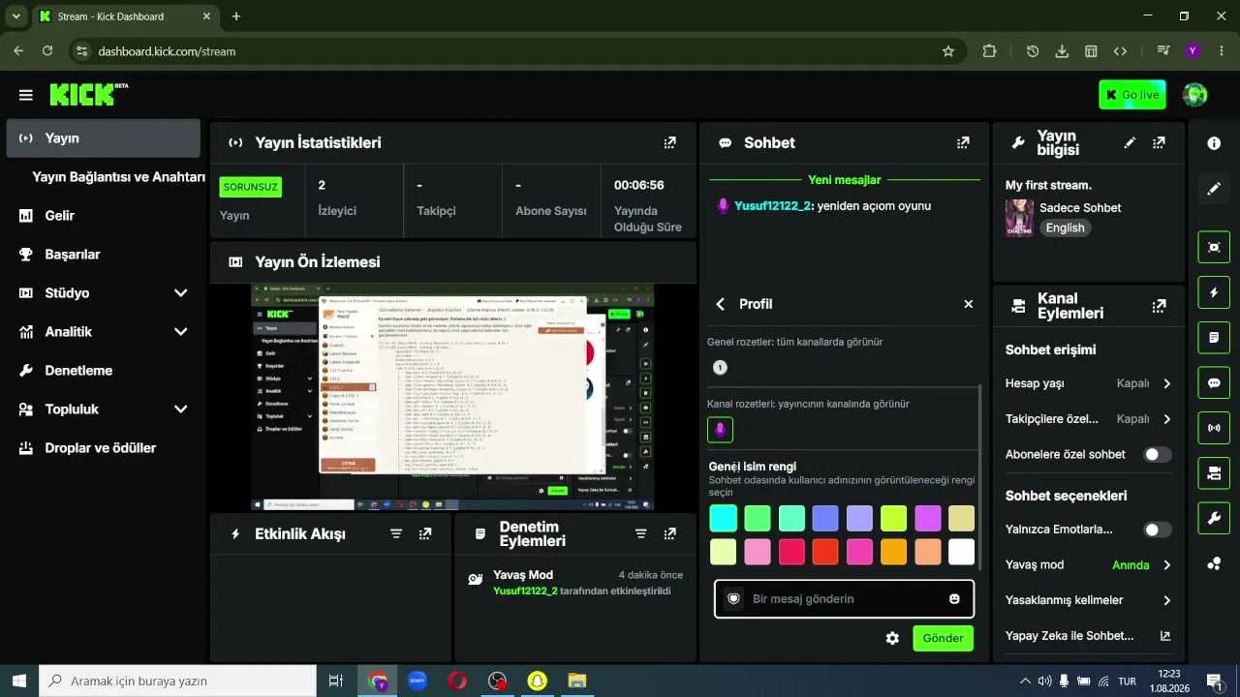Click the Go live button
The height and width of the screenshot is (697, 1240).
pos(1132,95)
